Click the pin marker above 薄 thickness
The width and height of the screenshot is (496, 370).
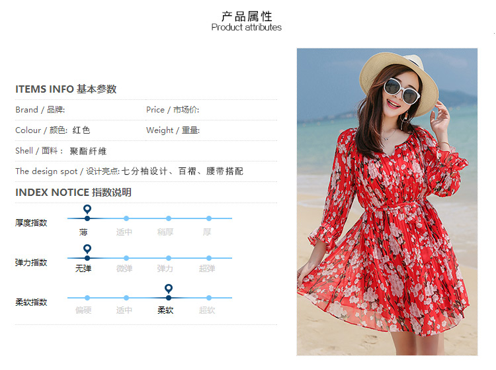[x=87, y=209]
